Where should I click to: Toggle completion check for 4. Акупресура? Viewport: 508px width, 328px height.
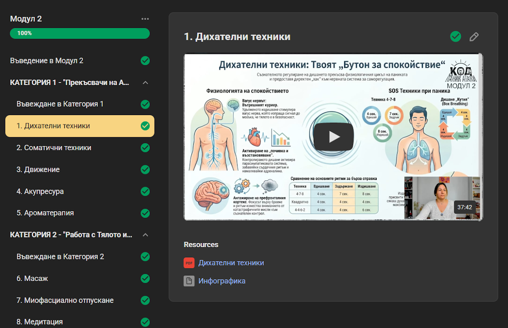[145, 191]
